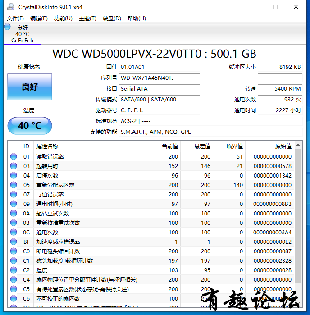Viewport: 310px width, 315px height.
Task: Click the WDC WD5000LPVX disk model title
Action: pos(154,54)
